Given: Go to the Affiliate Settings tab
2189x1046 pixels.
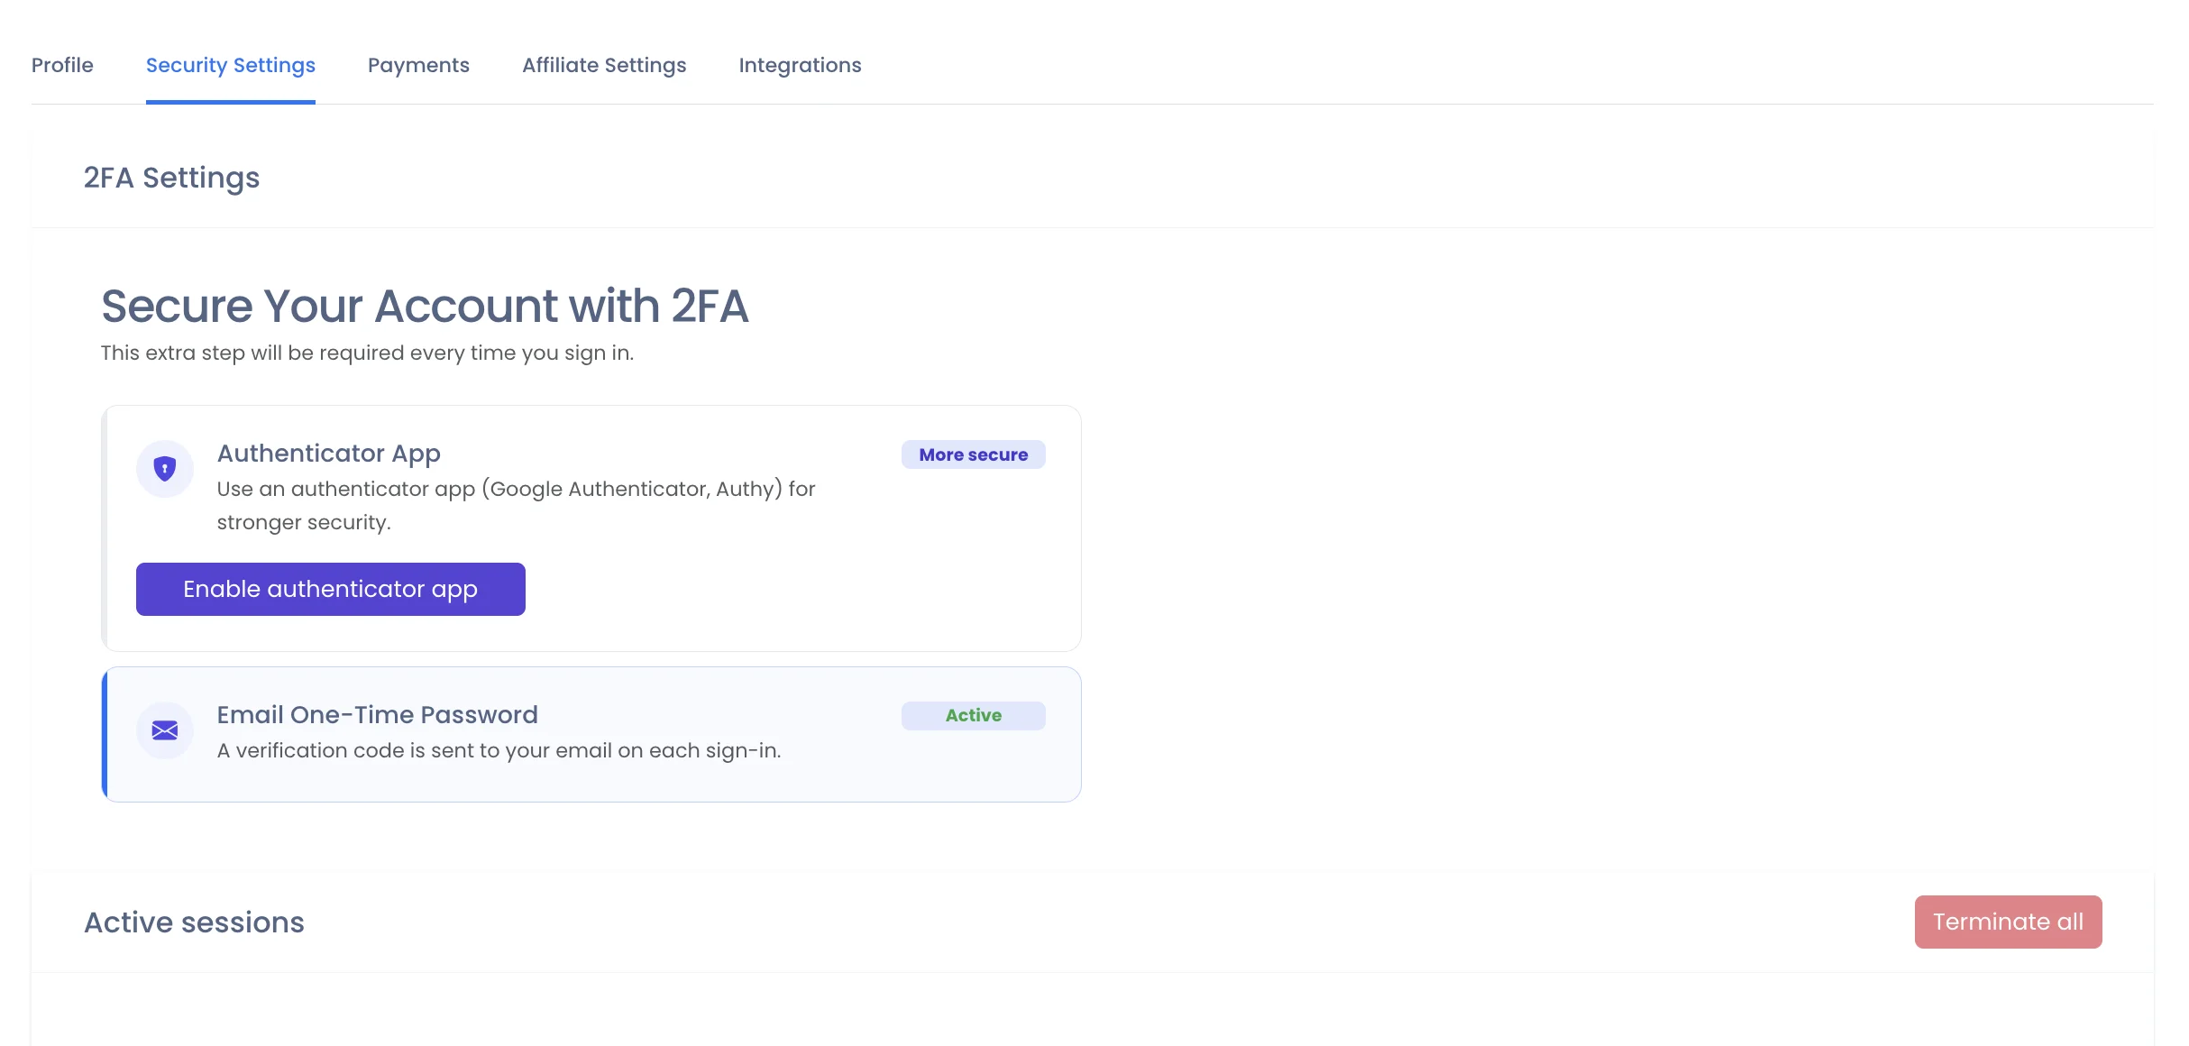Looking at the screenshot, I should [604, 65].
